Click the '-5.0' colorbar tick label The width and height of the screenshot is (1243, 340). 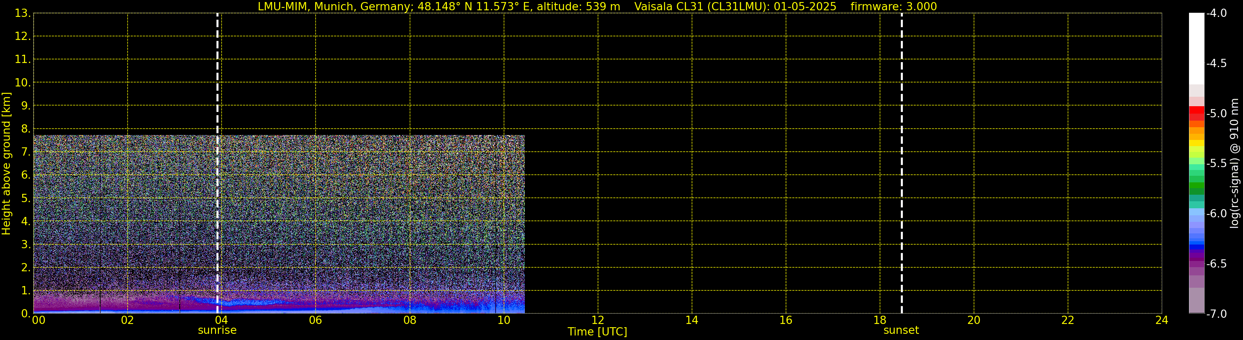[x=1217, y=114]
